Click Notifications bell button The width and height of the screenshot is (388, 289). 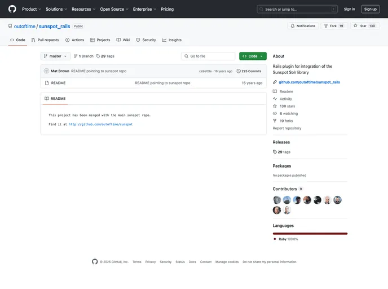303,26
